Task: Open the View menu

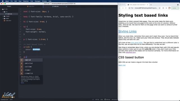Action: pyautogui.click(x=20, y=1)
